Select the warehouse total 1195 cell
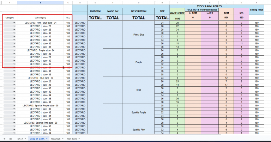Viewport: 271px width, 142px height. (x=177, y=18)
